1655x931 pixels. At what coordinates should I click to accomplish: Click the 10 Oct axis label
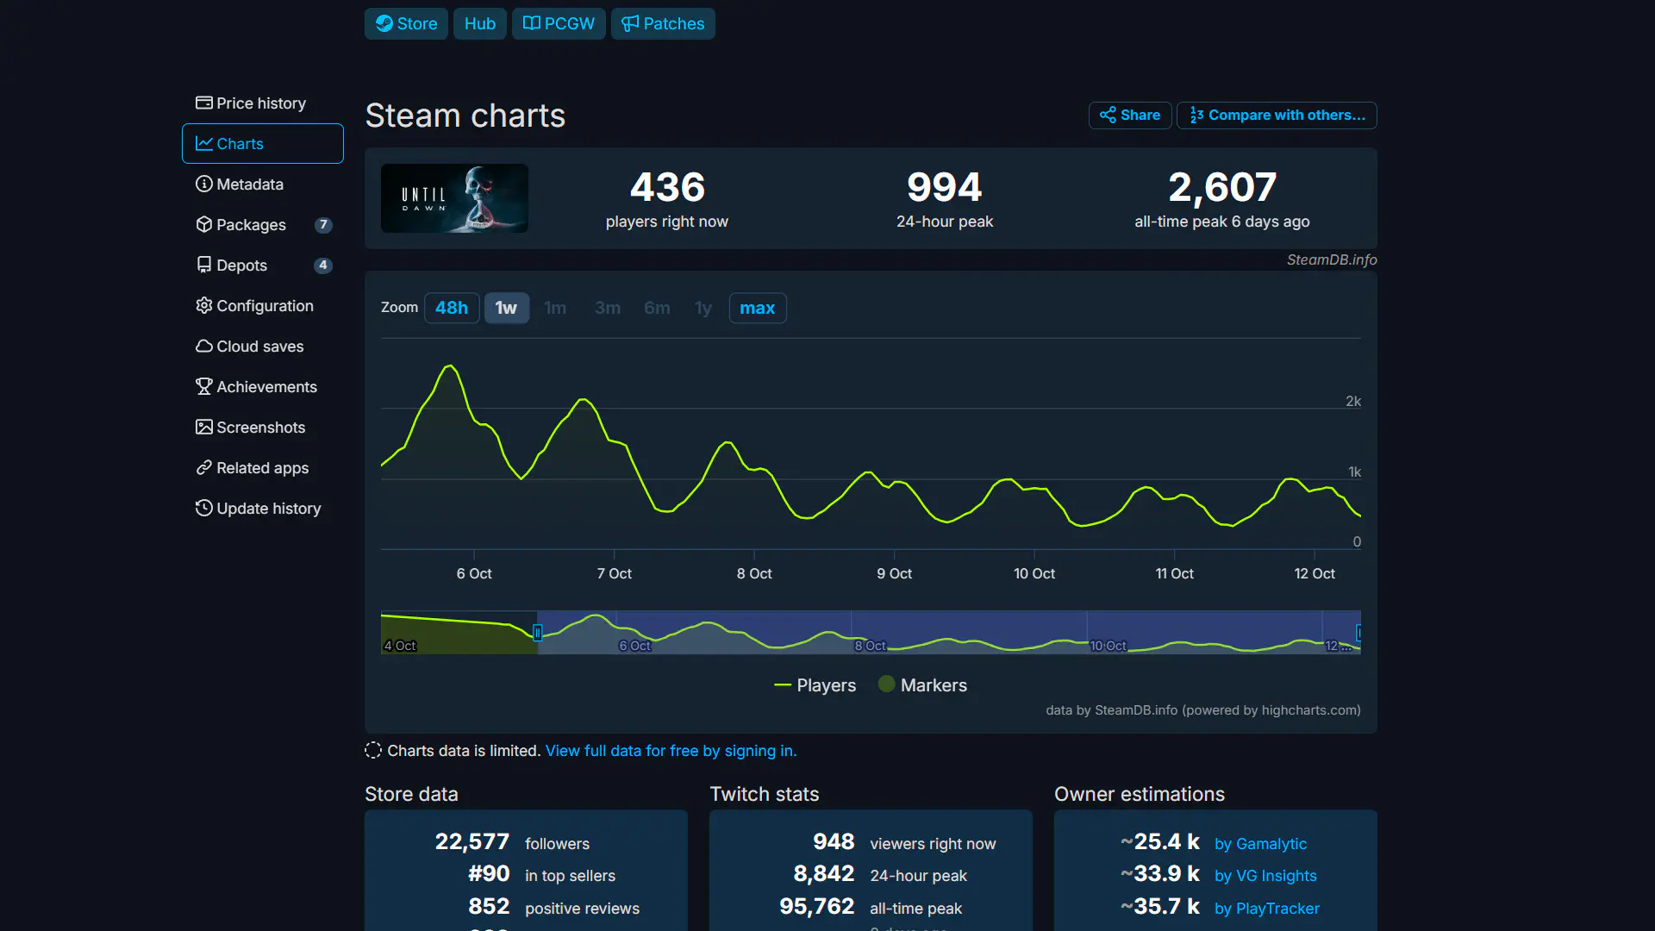pos(1034,573)
